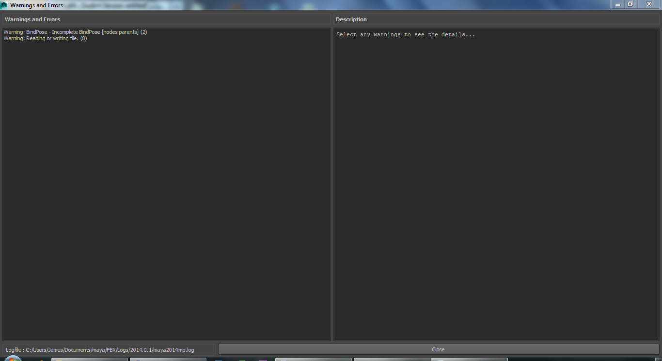This screenshot has width=662, height=361.
Task: Click the Maya icon in the title bar
Action: 4,5
